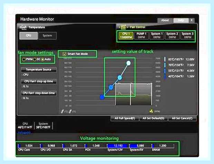Select the System 1 fan tab

pos(157,35)
